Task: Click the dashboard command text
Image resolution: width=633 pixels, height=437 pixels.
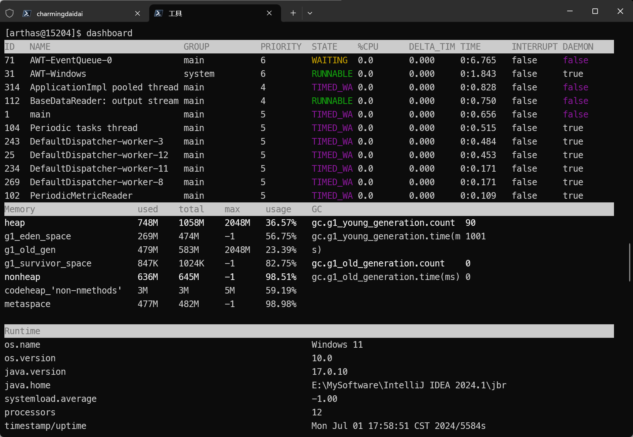Action: 109,33
